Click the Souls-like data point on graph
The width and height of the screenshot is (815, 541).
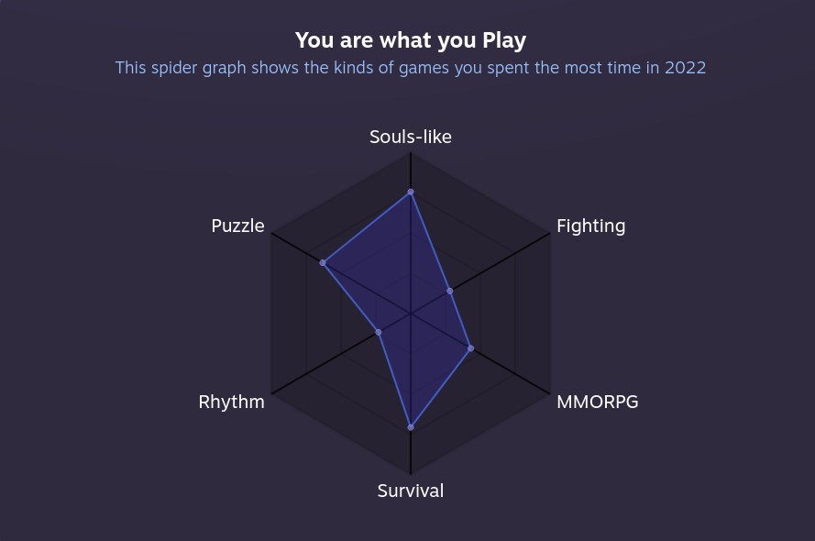click(x=411, y=193)
